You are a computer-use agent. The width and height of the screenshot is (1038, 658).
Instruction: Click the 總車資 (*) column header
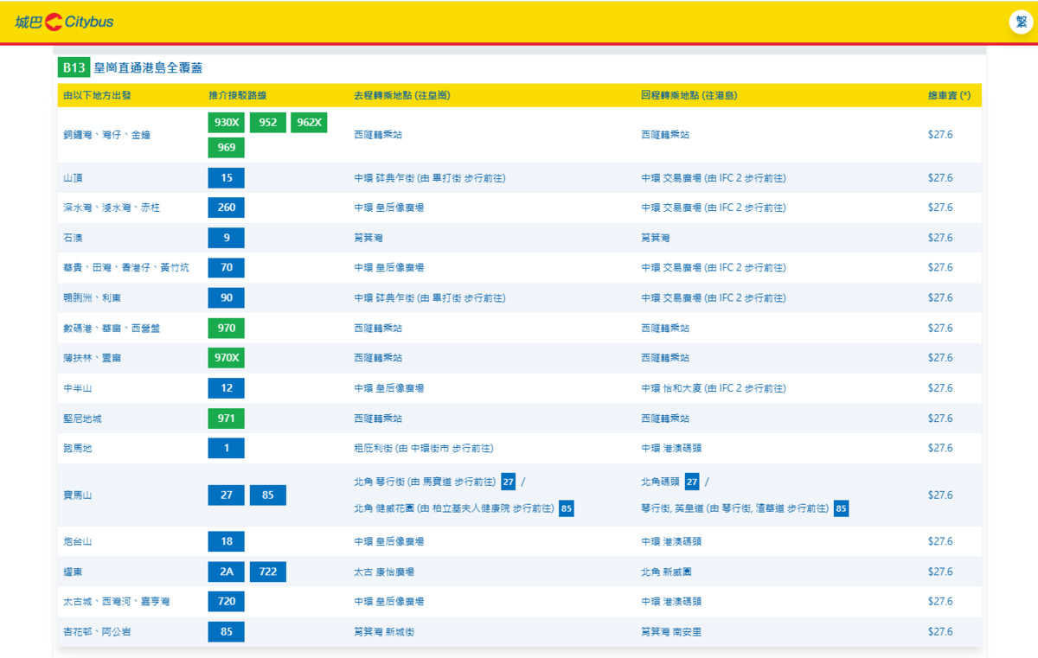click(x=949, y=95)
